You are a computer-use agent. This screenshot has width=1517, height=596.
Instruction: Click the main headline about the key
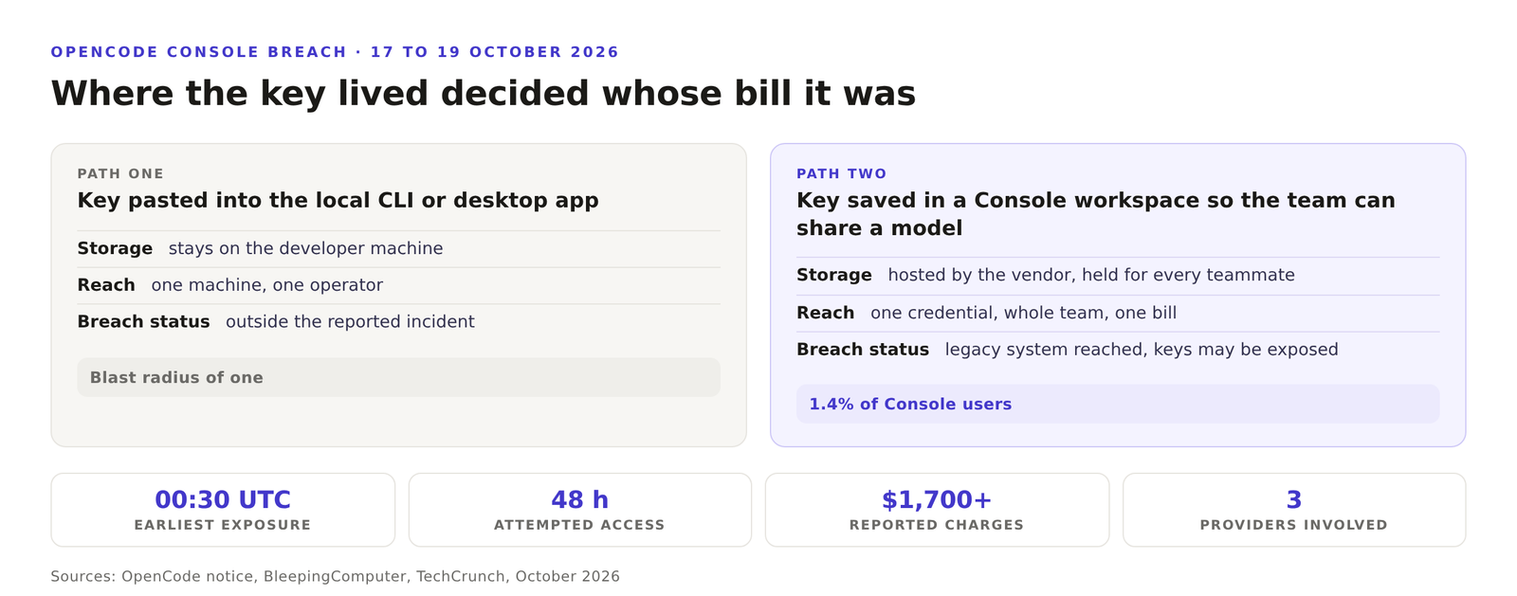tap(484, 93)
